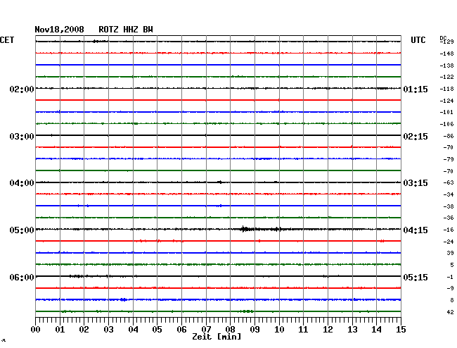Viewport: 457px width, 348px height.
Task: Click the DC offset value '-1'
Action: (x=450, y=277)
